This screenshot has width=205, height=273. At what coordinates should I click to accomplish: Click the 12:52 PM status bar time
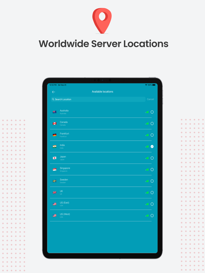point(53,85)
